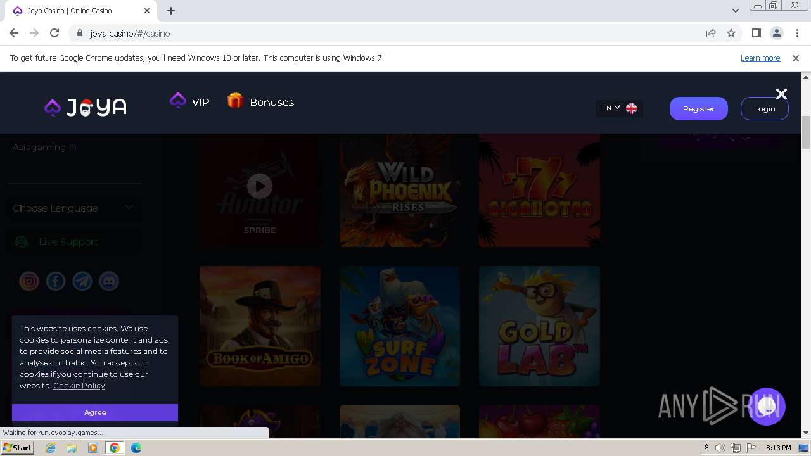Toggle Chrome side panel
Image resolution: width=811 pixels, height=456 pixels.
756,34
